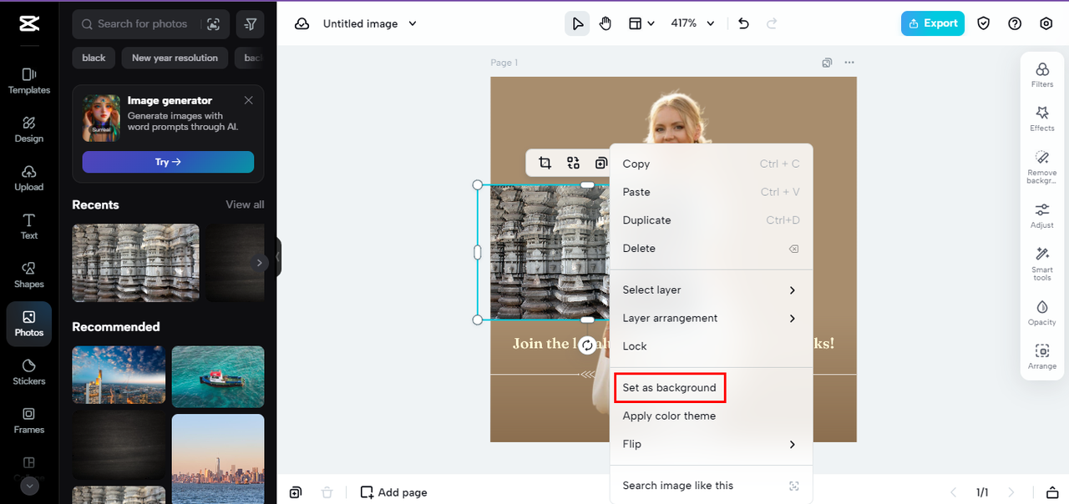Collapse the left photos panel handle
This screenshot has width=1069, height=504.
tap(278, 257)
